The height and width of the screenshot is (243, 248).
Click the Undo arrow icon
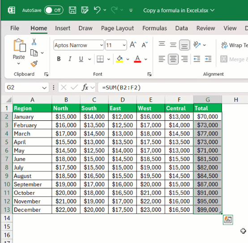point(97,10)
